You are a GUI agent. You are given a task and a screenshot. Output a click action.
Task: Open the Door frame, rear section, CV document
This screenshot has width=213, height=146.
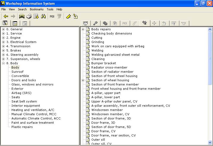(x=113, y=135)
